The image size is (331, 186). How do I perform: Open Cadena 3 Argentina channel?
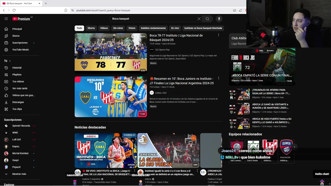click(x=91, y=179)
